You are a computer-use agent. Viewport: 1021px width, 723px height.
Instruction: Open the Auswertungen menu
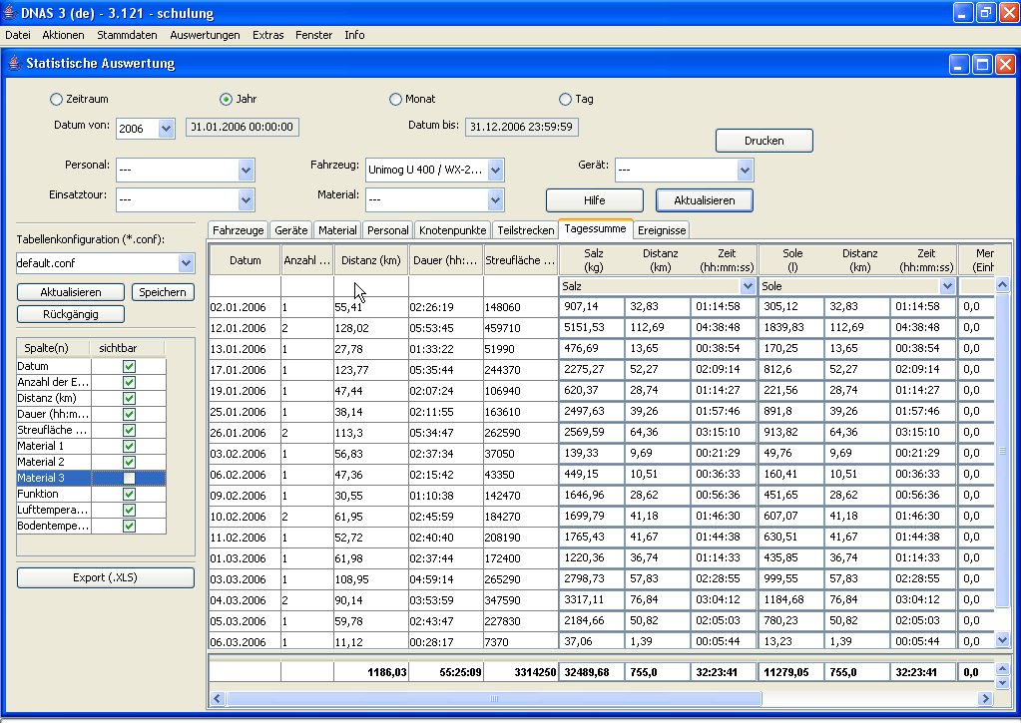point(205,35)
